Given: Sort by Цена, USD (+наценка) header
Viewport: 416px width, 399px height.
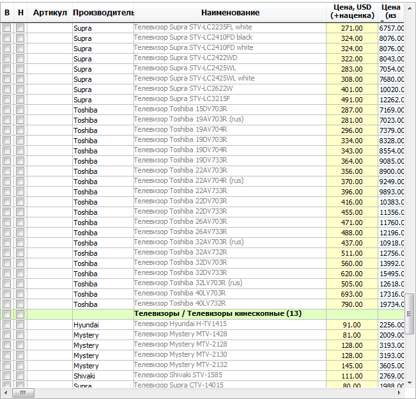Looking at the screenshot, I should 352,12.
